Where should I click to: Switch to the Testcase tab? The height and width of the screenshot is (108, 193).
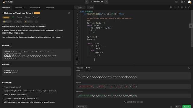coord(80,68)
